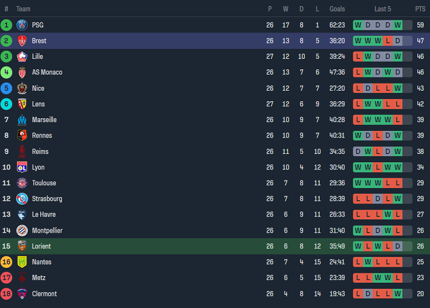430x308 pixels.
Task: Click the Team column header
Action: [x=23, y=9]
